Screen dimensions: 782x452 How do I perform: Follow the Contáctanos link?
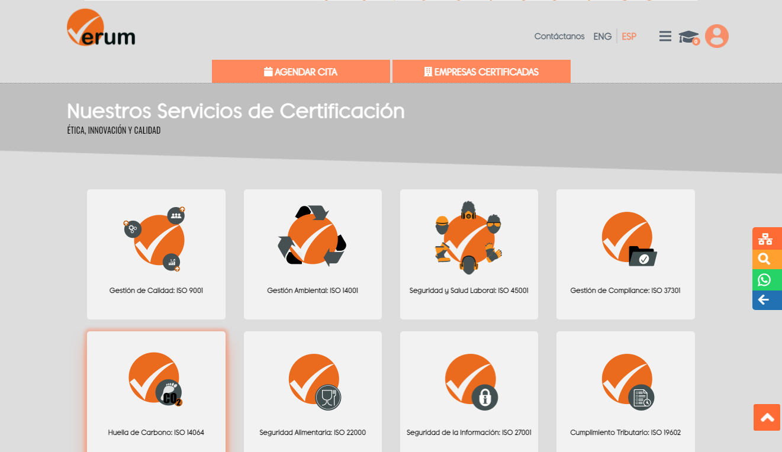tap(559, 37)
